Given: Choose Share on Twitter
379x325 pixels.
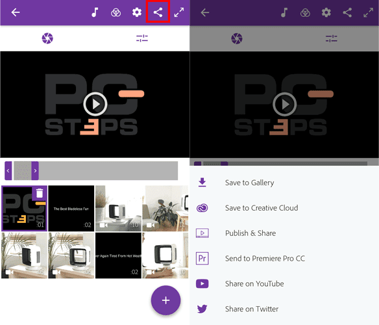Looking at the screenshot, I should (x=284, y=309).
